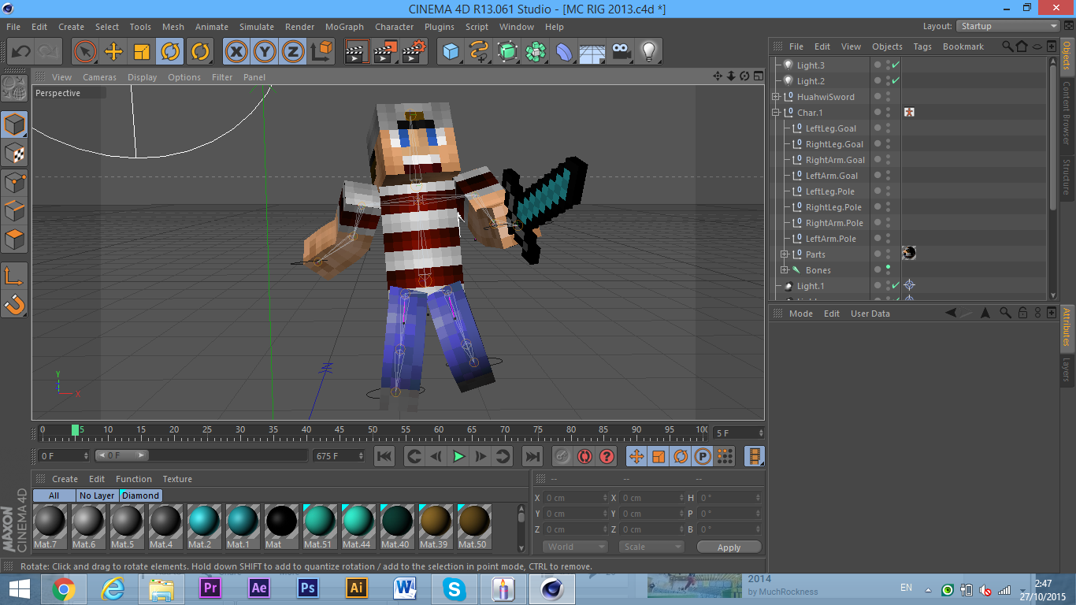
Task: Toggle Position keyframe recording
Action: tap(636, 456)
